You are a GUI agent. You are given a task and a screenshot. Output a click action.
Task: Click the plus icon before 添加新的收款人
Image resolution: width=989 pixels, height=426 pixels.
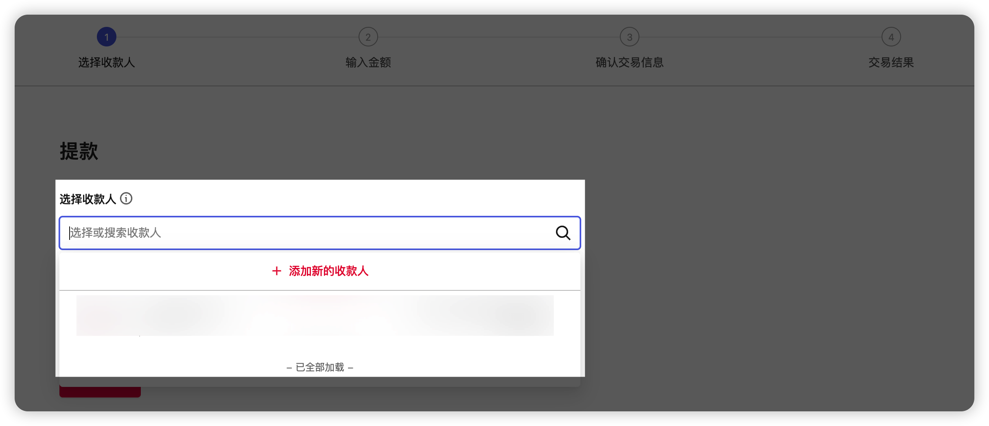[x=276, y=271]
